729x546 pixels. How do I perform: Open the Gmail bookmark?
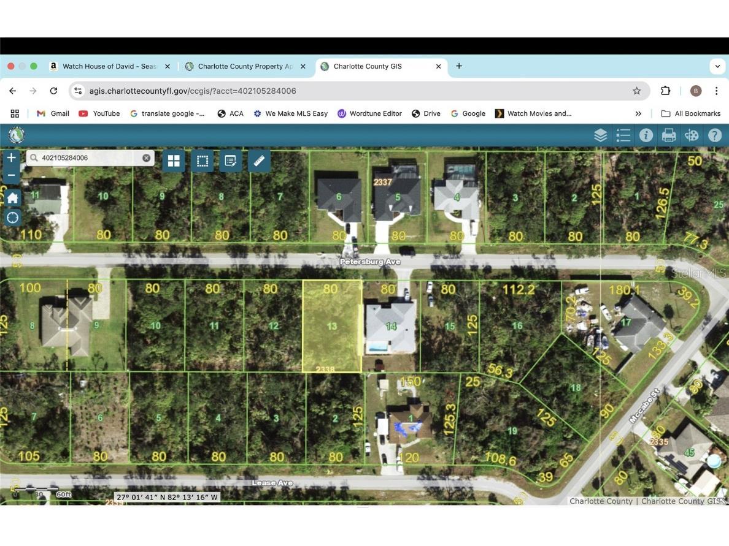click(x=53, y=113)
